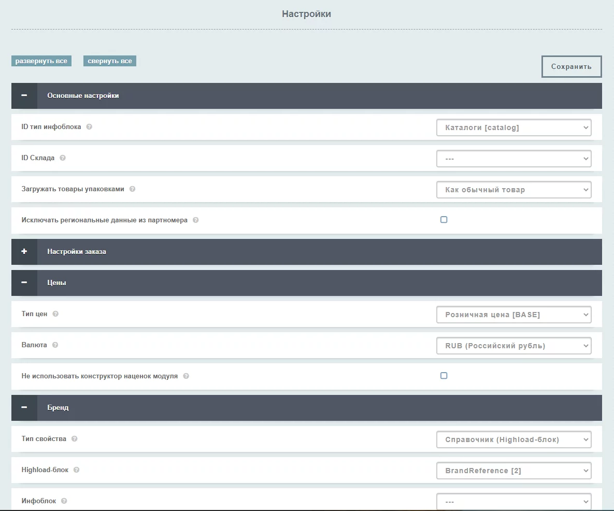Screen dimensions: 614x511
Task: Click help icon next to ID тип инфоблока
Action: tap(89, 127)
